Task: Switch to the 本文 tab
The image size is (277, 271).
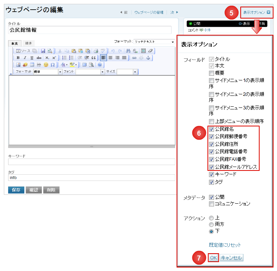Action: [x=15, y=43]
